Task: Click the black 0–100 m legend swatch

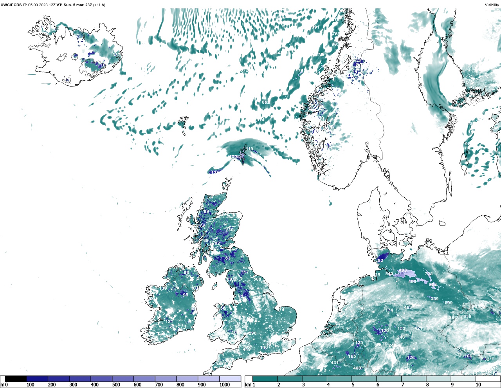Action: point(16,379)
